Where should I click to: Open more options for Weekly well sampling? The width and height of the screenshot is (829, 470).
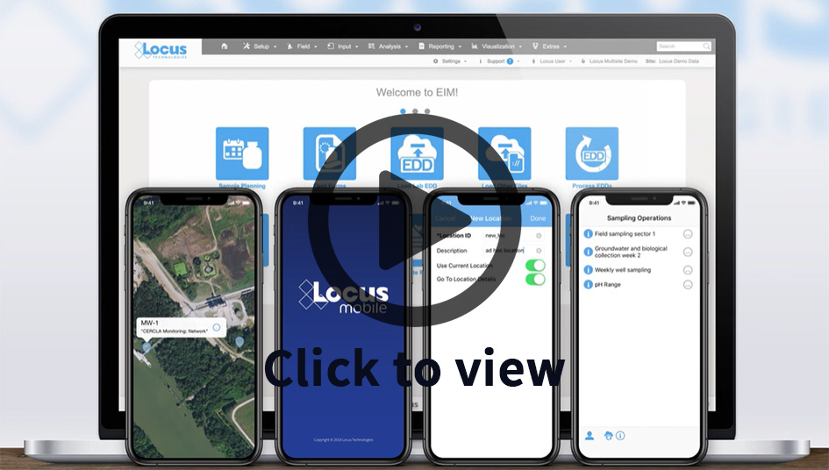coord(688,270)
